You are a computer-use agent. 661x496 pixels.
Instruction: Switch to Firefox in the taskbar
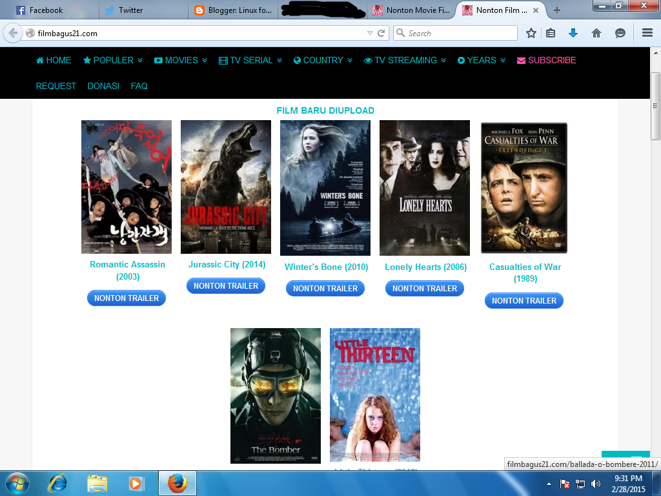[178, 483]
